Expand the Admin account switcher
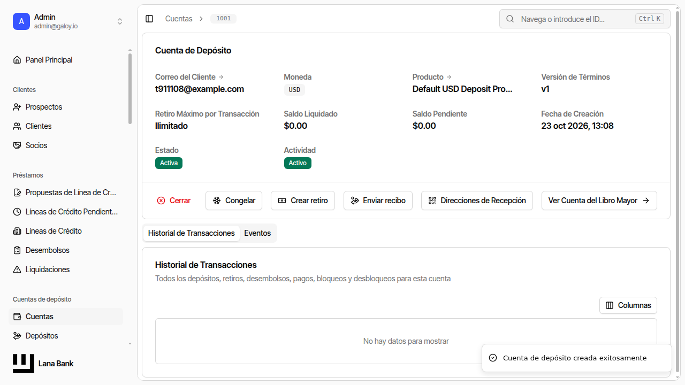This screenshot has width=685, height=385. tap(120, 21)
